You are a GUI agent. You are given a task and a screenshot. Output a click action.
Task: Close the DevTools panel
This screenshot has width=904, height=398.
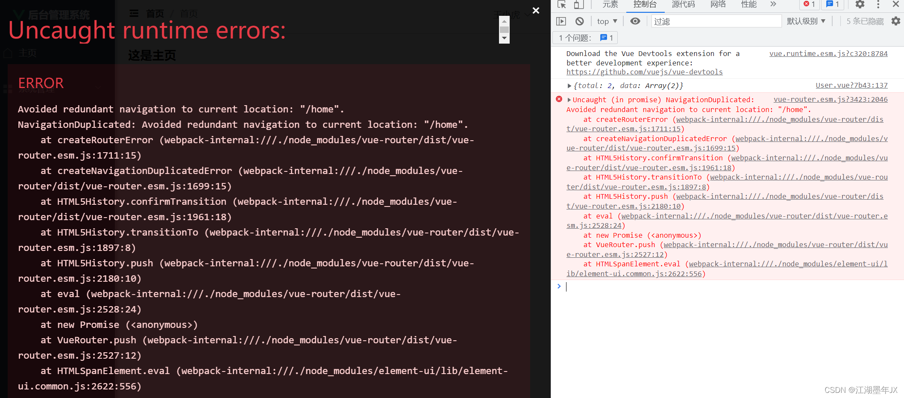click(896, 4)
